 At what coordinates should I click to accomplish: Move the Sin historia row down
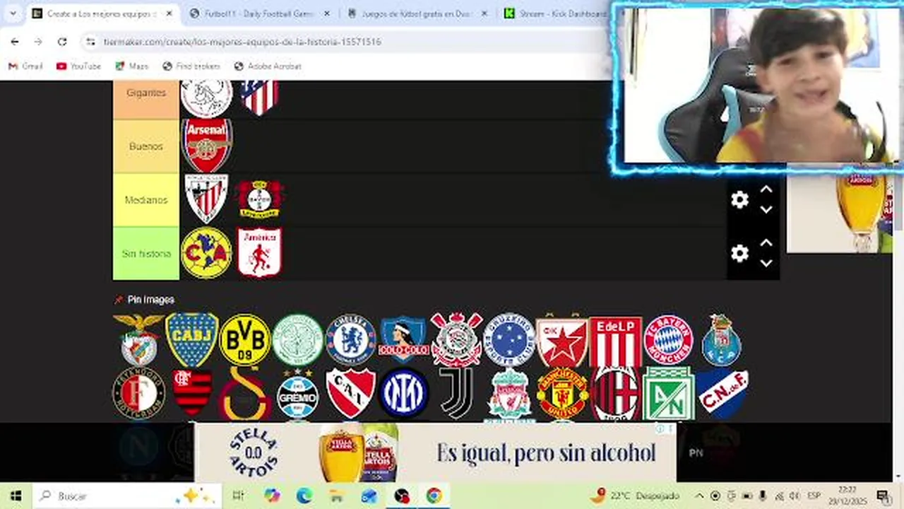click(x=766, y=263)
